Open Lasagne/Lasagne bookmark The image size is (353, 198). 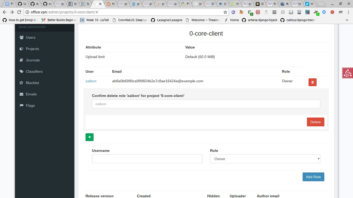coord(167,20)
